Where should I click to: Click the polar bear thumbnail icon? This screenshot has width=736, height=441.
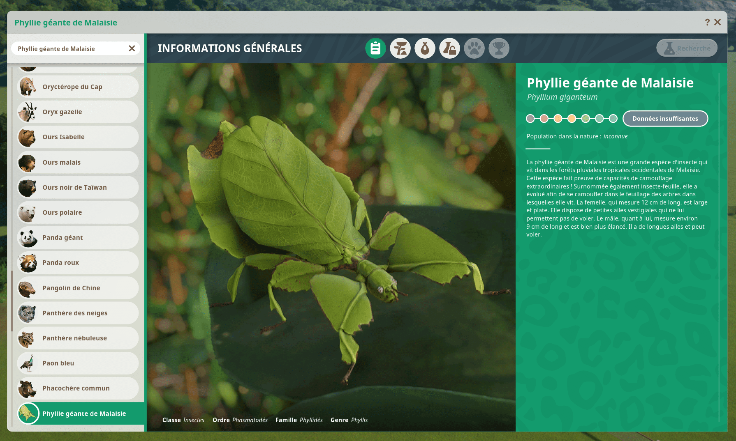[x=28, y=212]
